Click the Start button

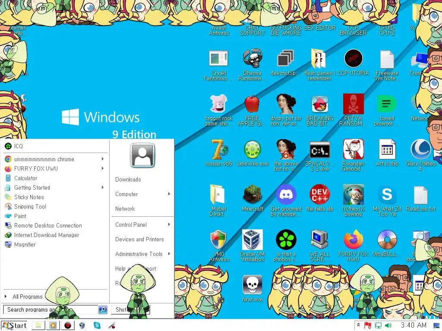(15, 325)
